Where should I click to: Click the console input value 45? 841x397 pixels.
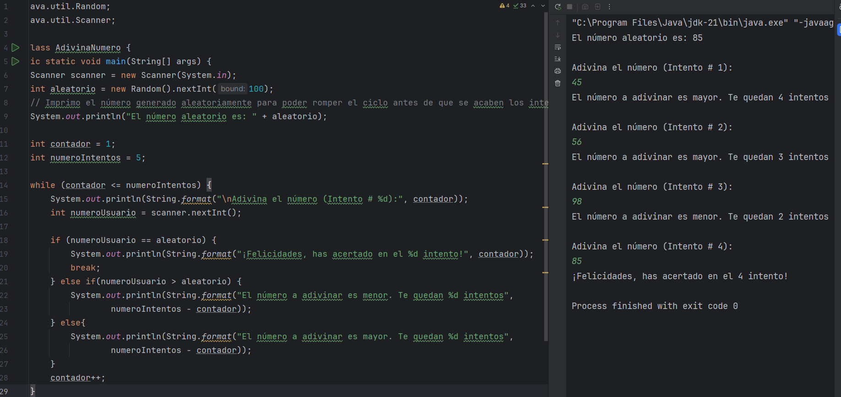click(577, 82)
